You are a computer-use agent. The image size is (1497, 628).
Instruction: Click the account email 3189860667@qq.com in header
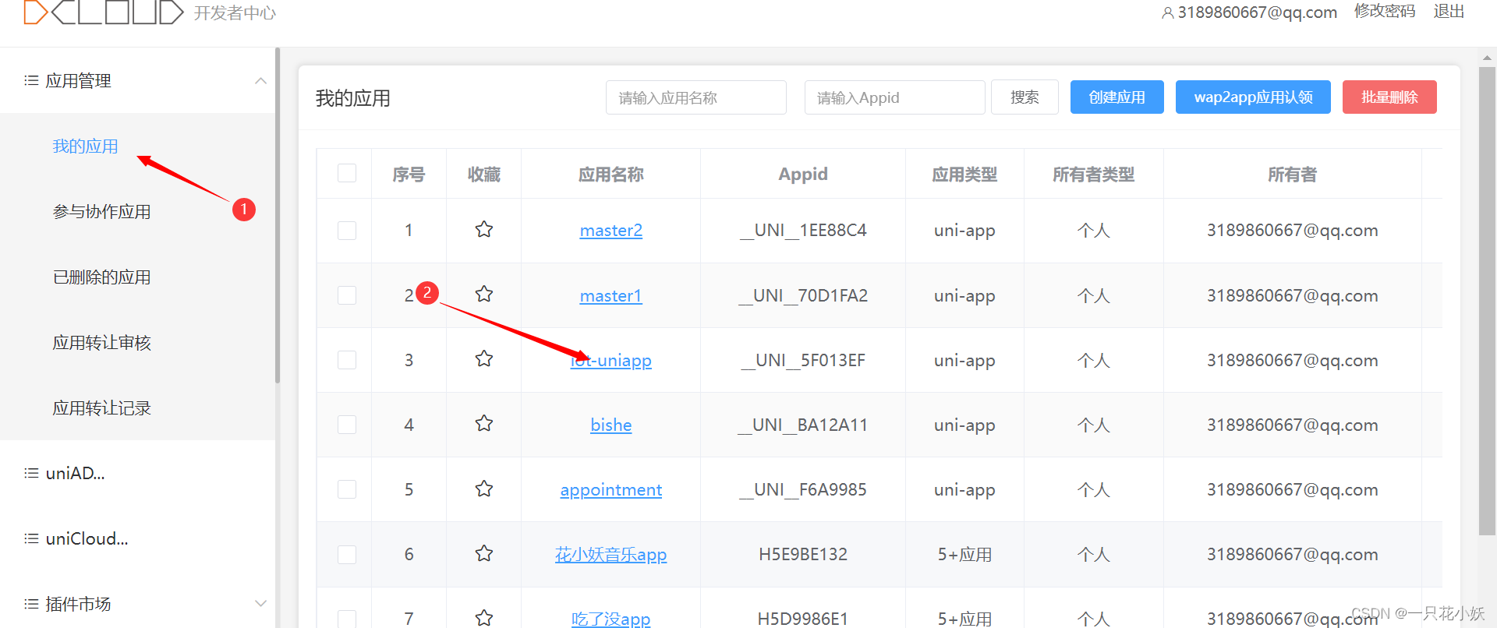click(x=1257, y=12)
